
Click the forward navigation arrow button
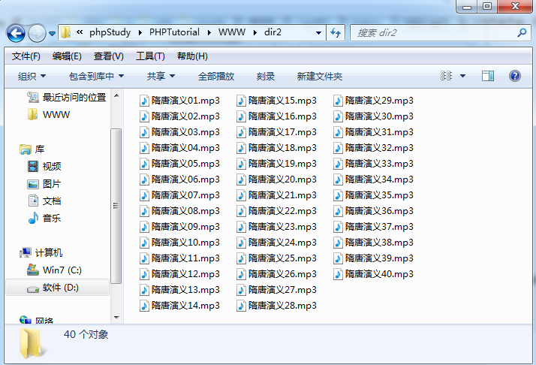coord(37,33)
